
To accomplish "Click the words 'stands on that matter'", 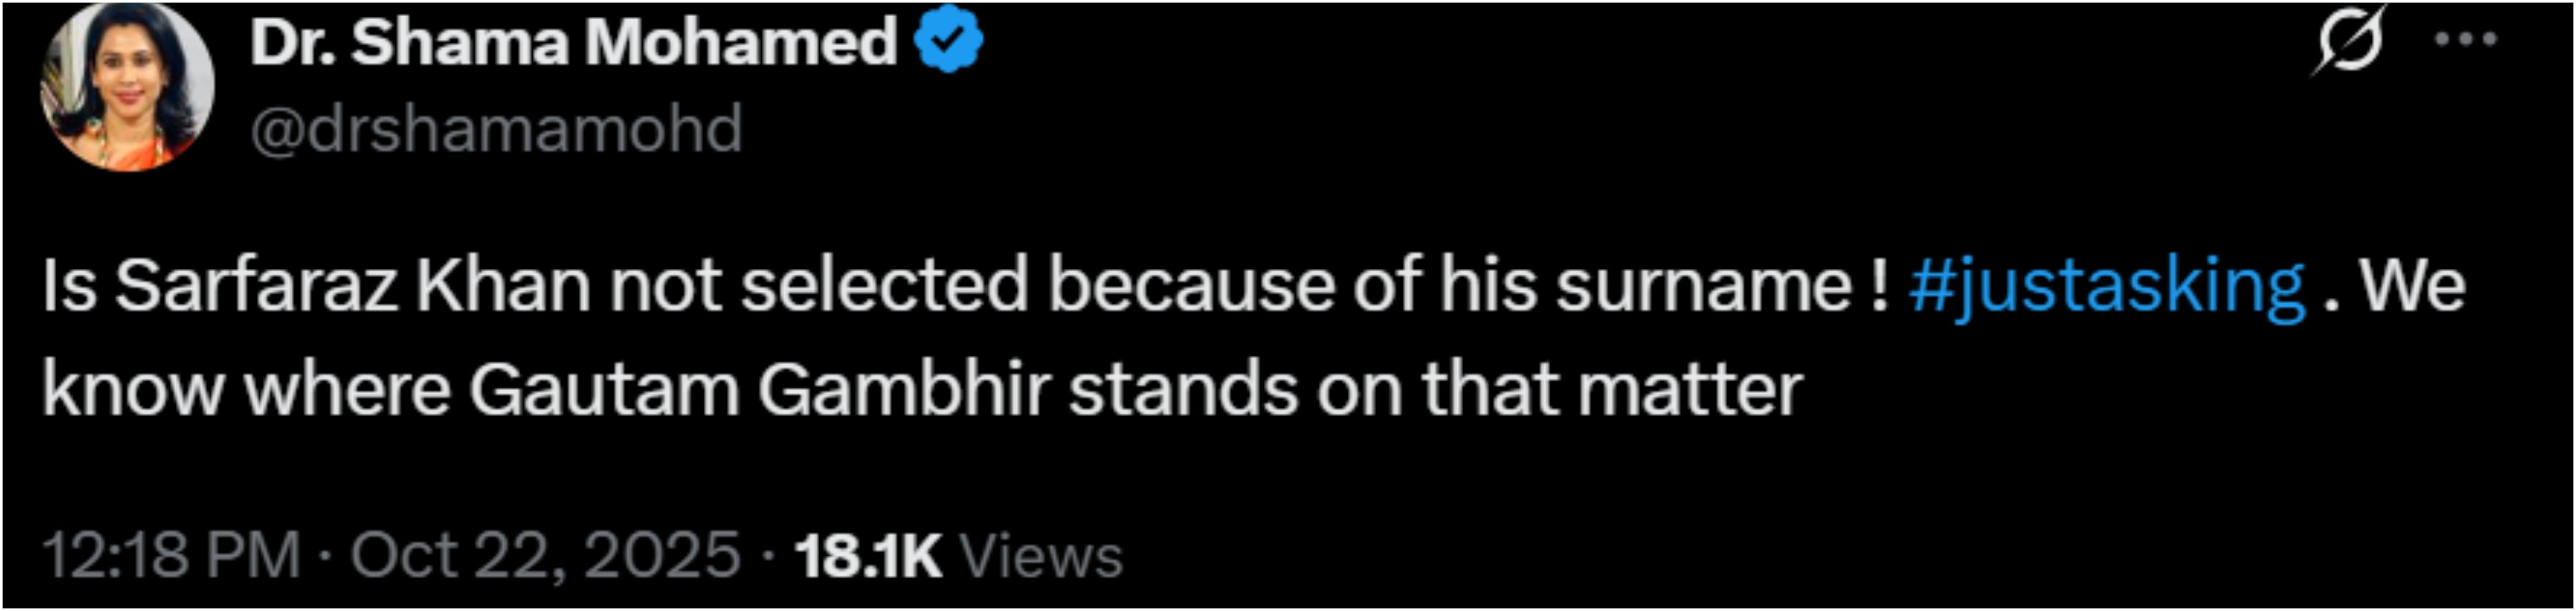I will click(x=1436, y=389).
